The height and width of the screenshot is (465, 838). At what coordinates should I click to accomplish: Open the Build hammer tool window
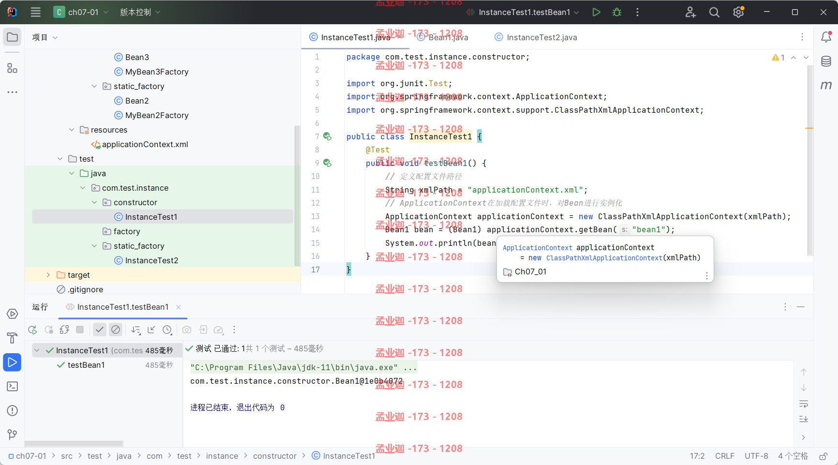(x=12, y=338)
